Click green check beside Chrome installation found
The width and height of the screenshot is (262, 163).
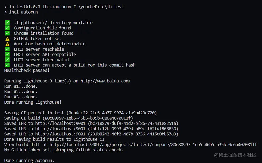click(7, 33)
